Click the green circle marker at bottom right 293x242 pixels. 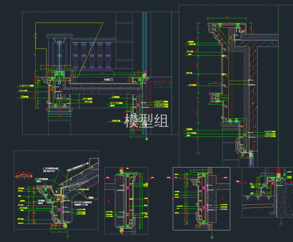(281, 224)
